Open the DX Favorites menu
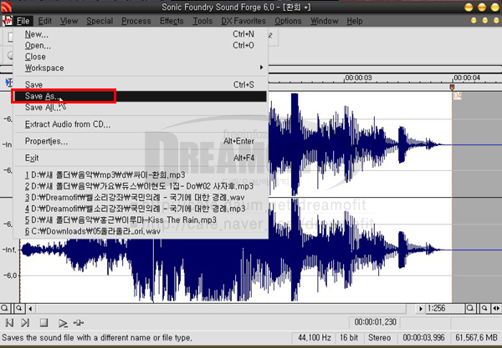The width and height of the screenshot is (502, 348). click(x=243, y=21)
